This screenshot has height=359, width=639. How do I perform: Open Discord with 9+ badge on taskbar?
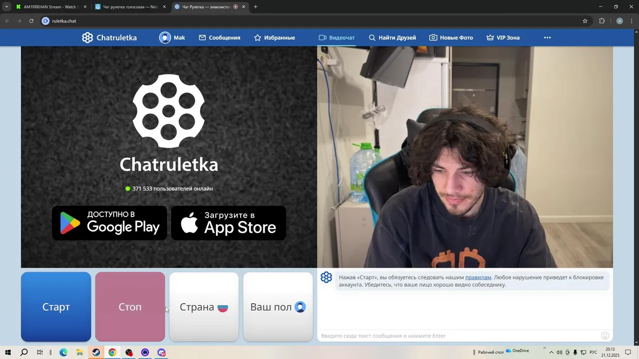pyautogui.click(x=161, y=353)
